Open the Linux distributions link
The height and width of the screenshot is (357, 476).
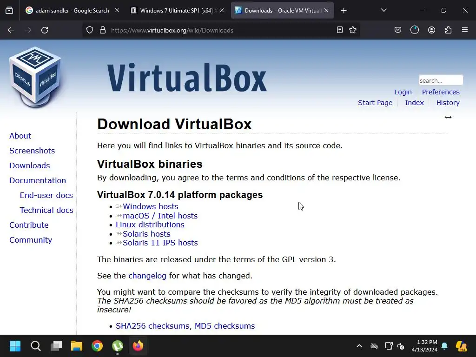150,225
